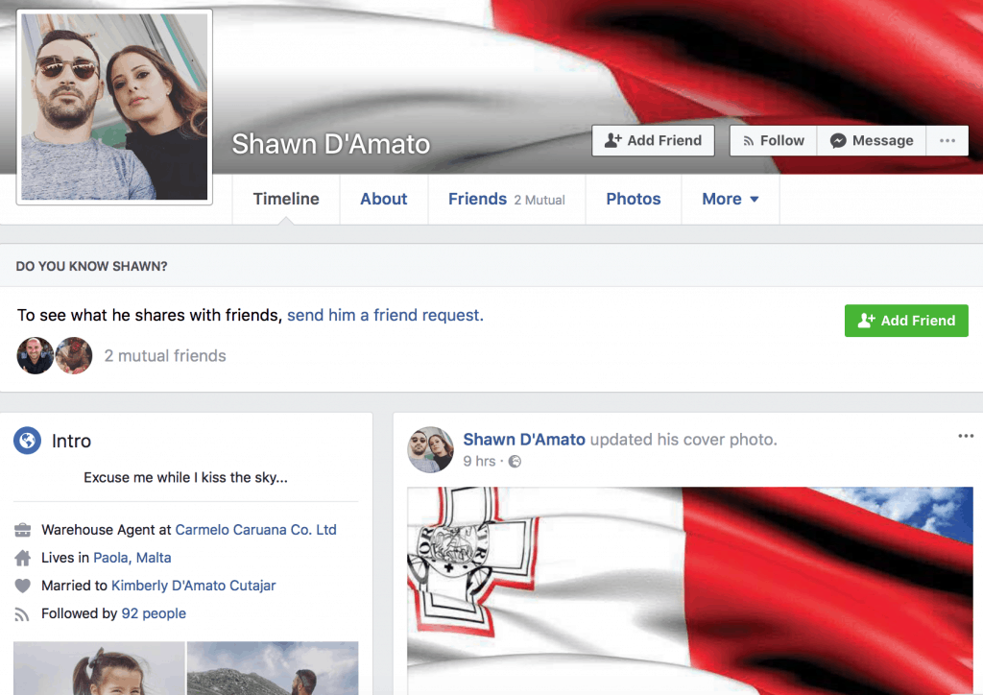Switch to the About tab

[383, 199]
